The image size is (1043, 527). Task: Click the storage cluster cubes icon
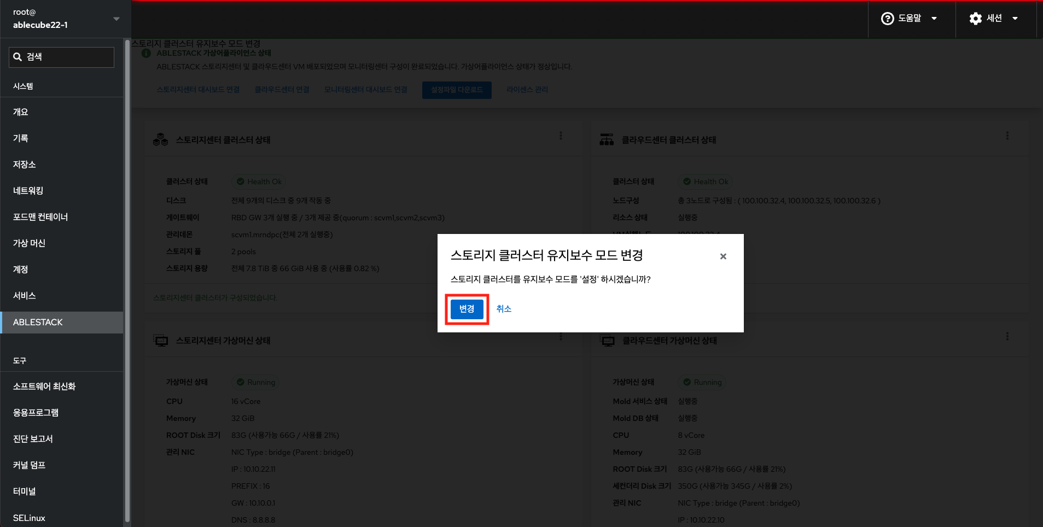coord(161,140)
